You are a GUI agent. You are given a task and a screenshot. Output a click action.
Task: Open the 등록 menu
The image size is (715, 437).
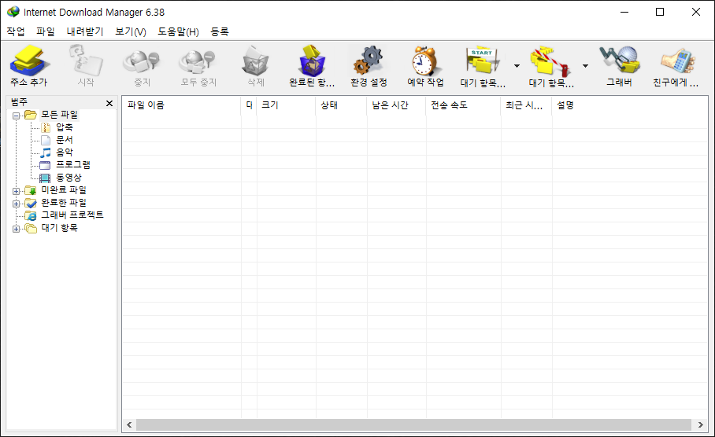(x=220, y=31)
